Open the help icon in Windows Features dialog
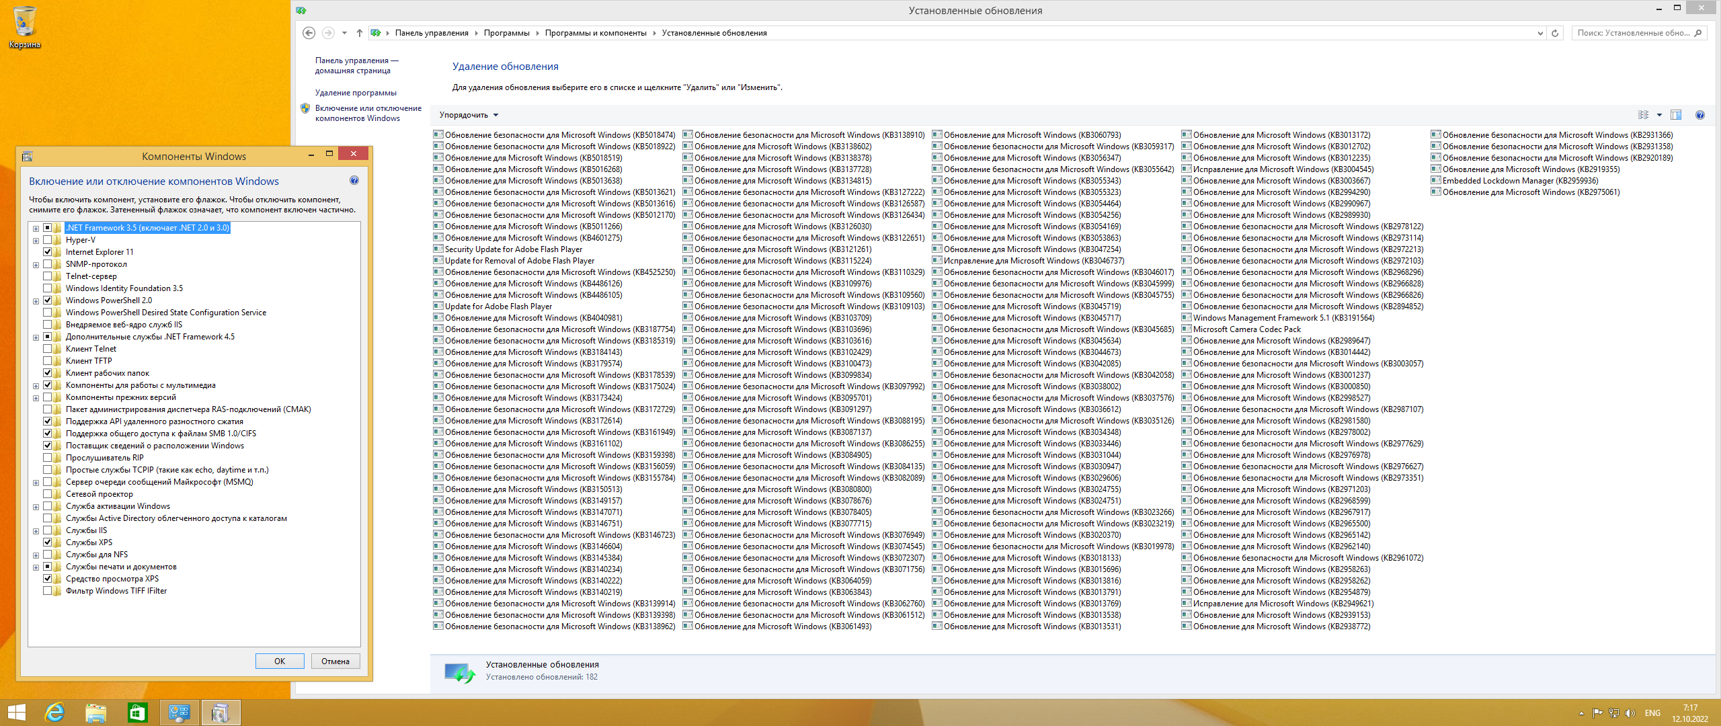 point(354,180)
